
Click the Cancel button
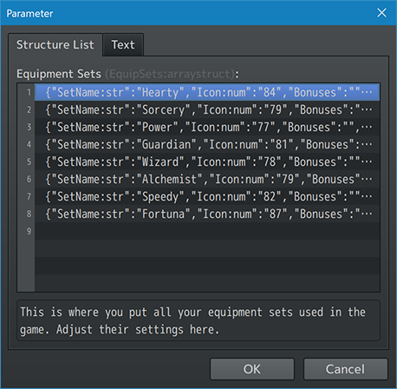tap(345, 369)
